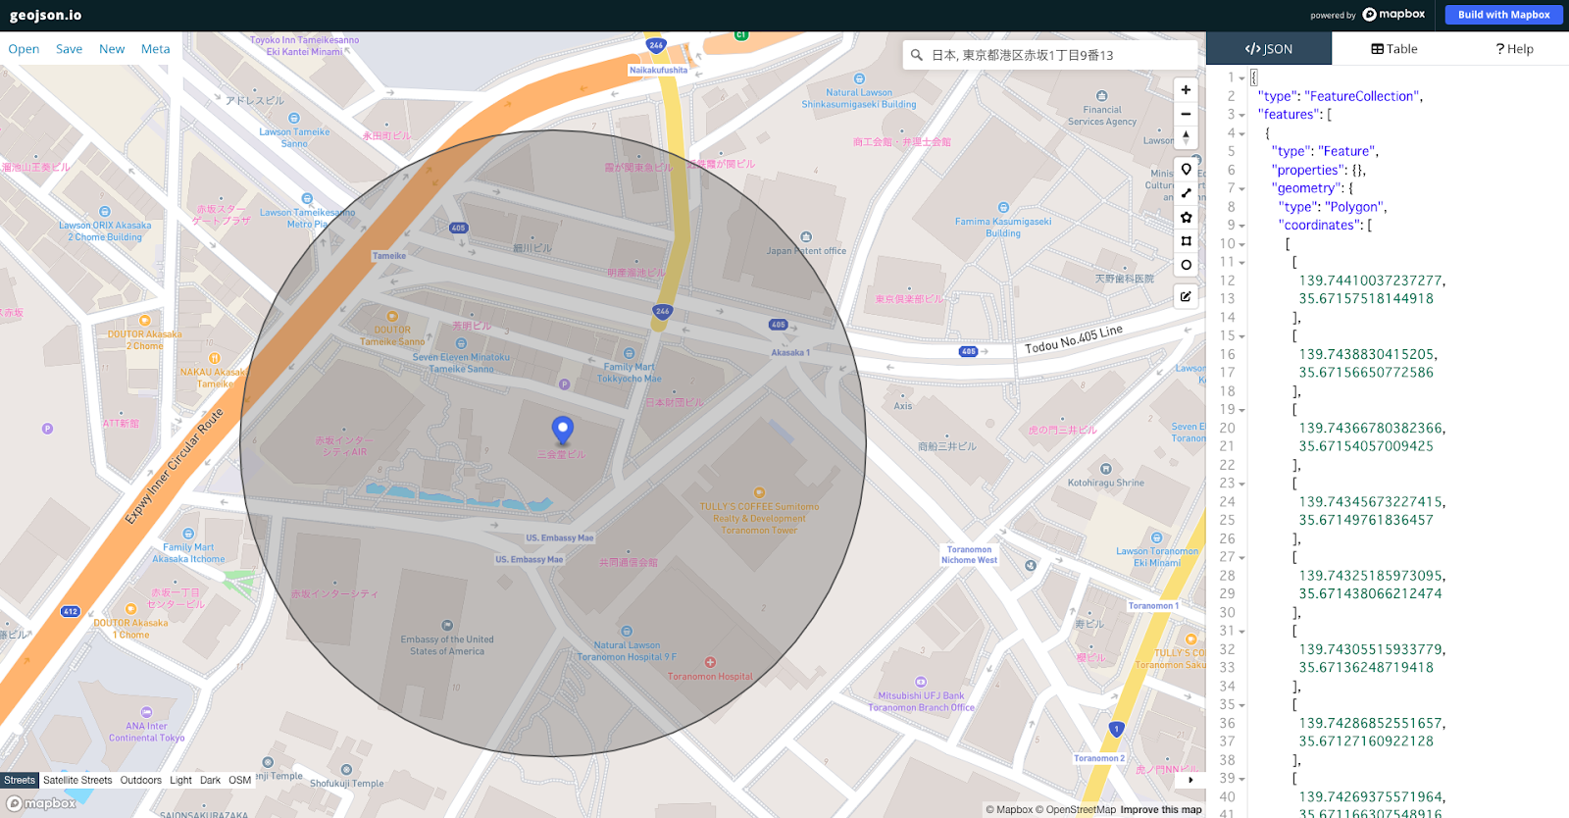Screen dimensions: 1569x818
Task: Open the Improve this map link
Action: click(x=1161, y=810)
